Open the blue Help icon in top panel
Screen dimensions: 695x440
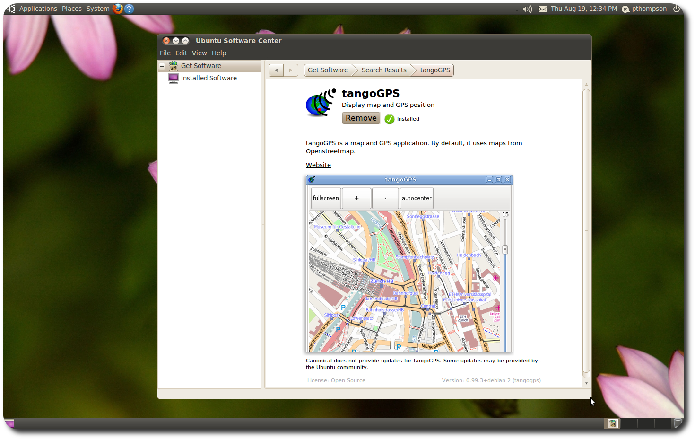(x=129, y=9)
